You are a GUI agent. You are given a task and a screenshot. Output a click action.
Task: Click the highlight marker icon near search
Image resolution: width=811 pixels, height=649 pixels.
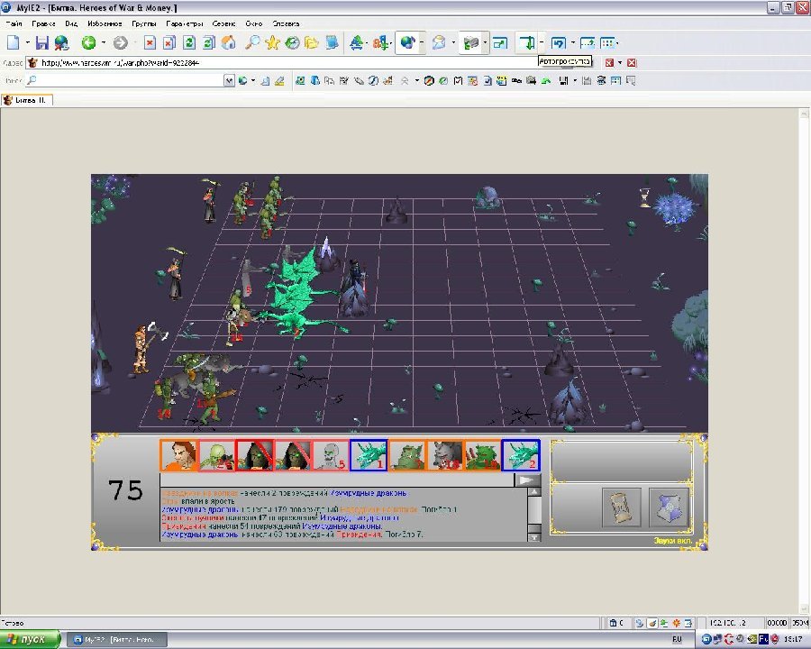[x=279, y=80]
